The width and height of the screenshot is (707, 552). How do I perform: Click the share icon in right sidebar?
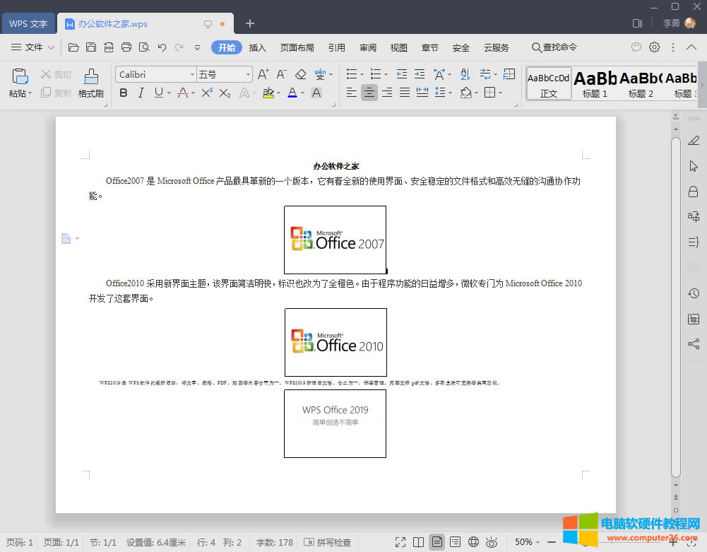(x=693, y=344)
